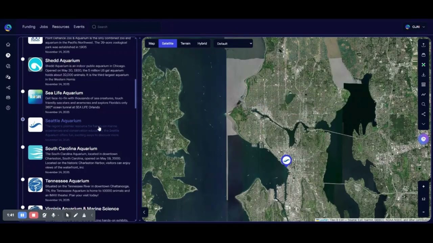Click the South Carolina Aquarium logo thumbnail

point(35,153)
